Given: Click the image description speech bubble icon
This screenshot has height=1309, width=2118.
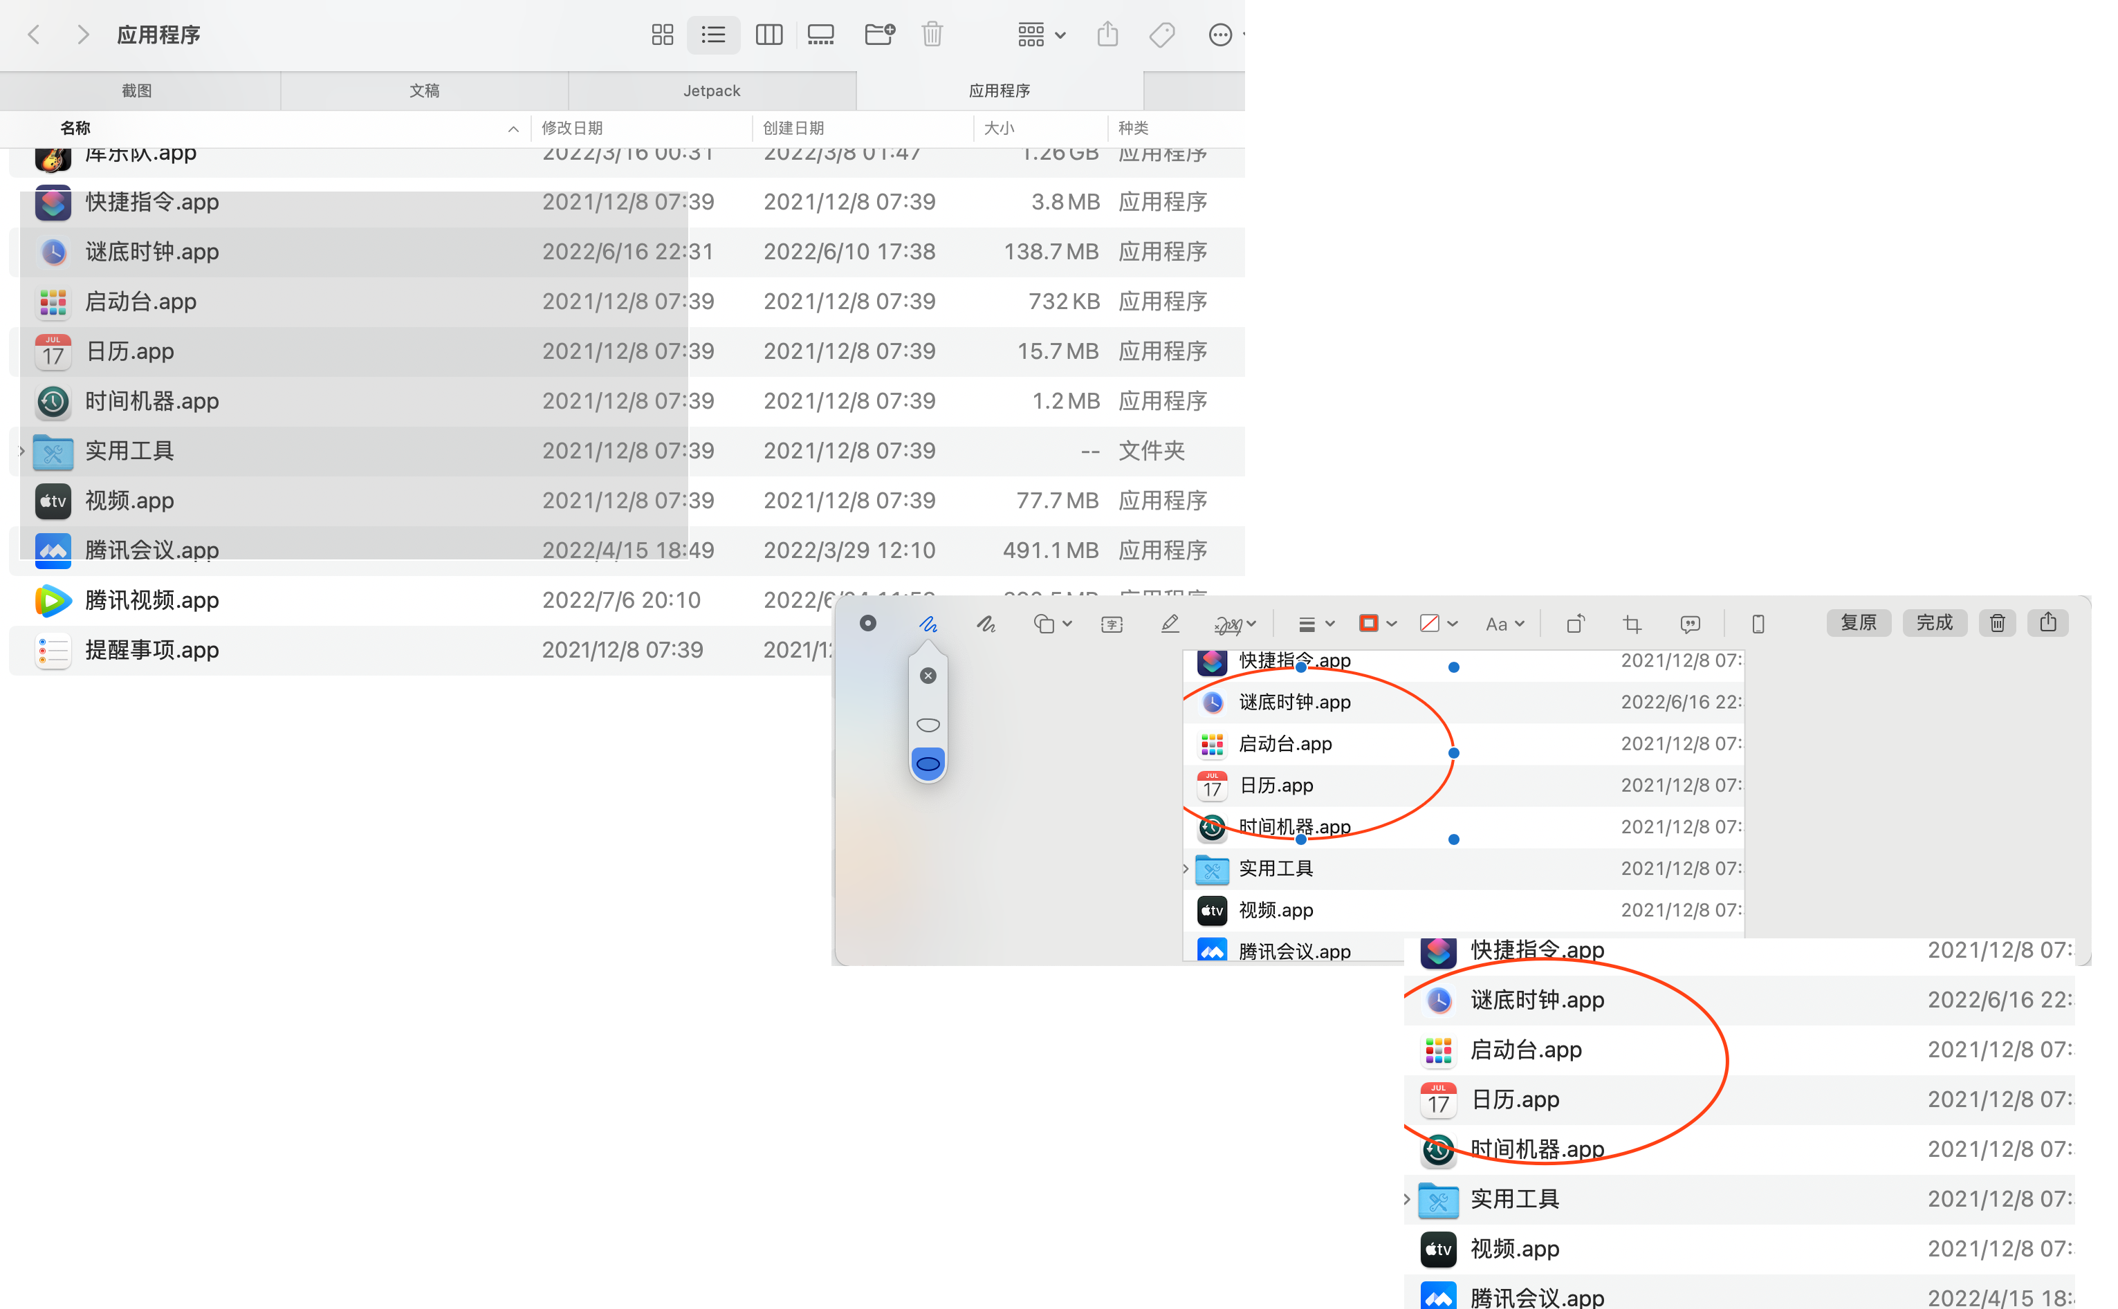Looking at the screenshot, I should pyautogui.click(x=1689, y=623).
